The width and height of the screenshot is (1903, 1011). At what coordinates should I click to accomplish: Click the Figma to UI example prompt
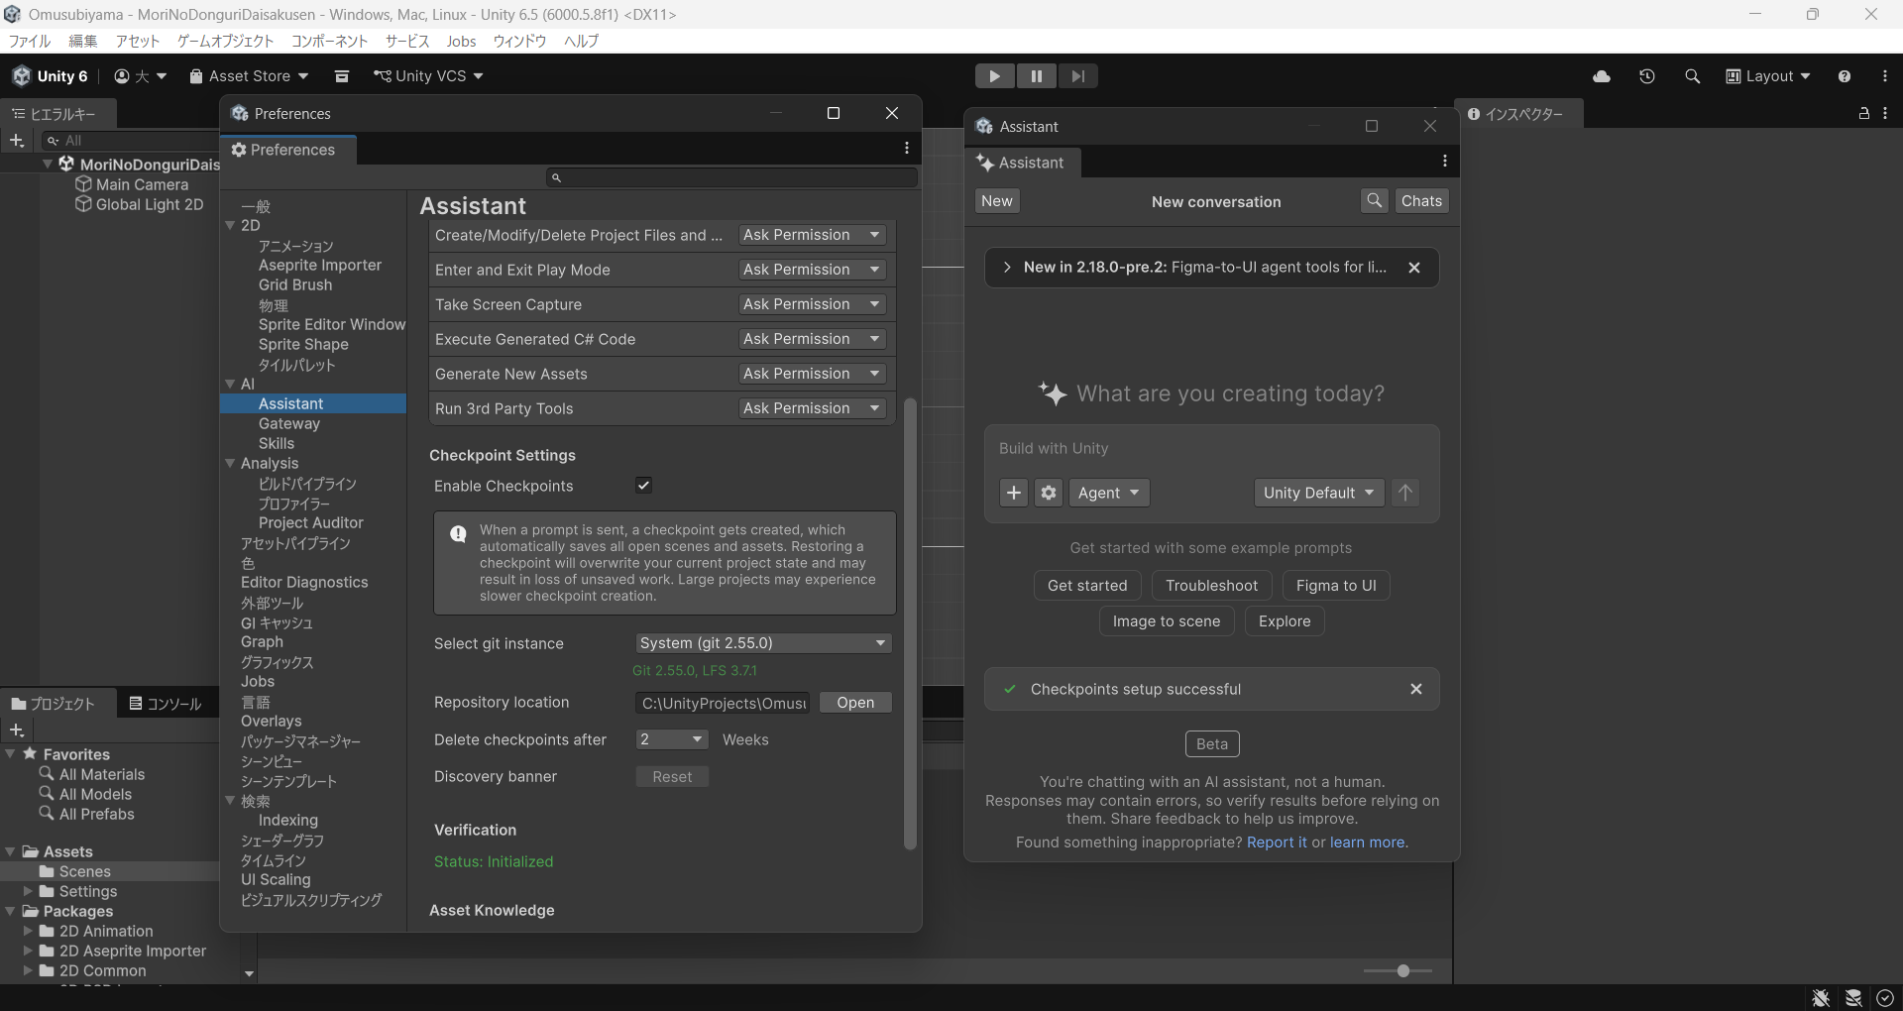1336,586
